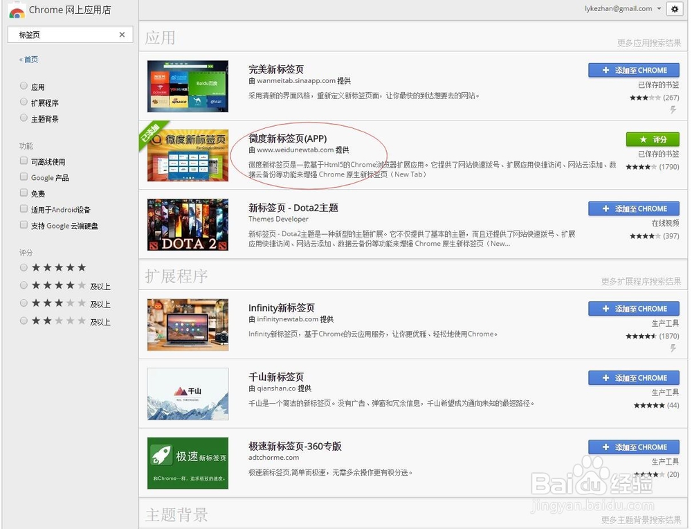Viewport: 692px width, 529px height.
Task: Select the 应用 radio filter
Action: click(24, 86)
